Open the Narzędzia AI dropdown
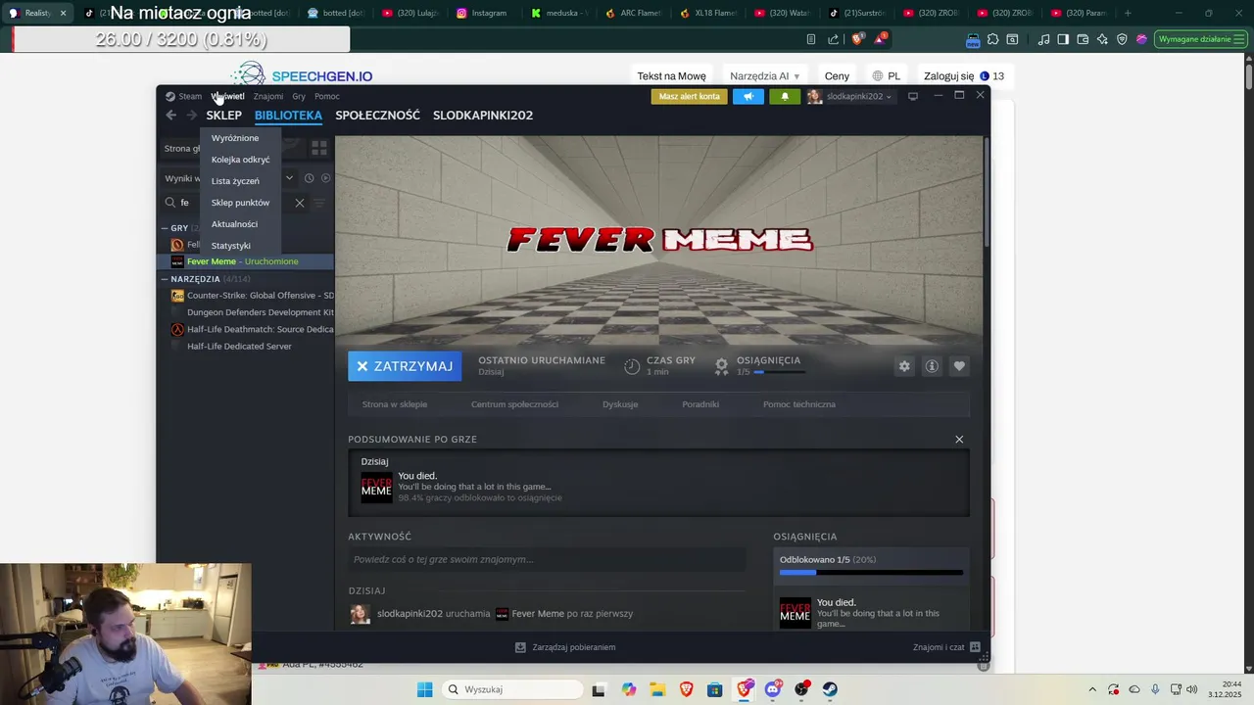 pos(764,76)
